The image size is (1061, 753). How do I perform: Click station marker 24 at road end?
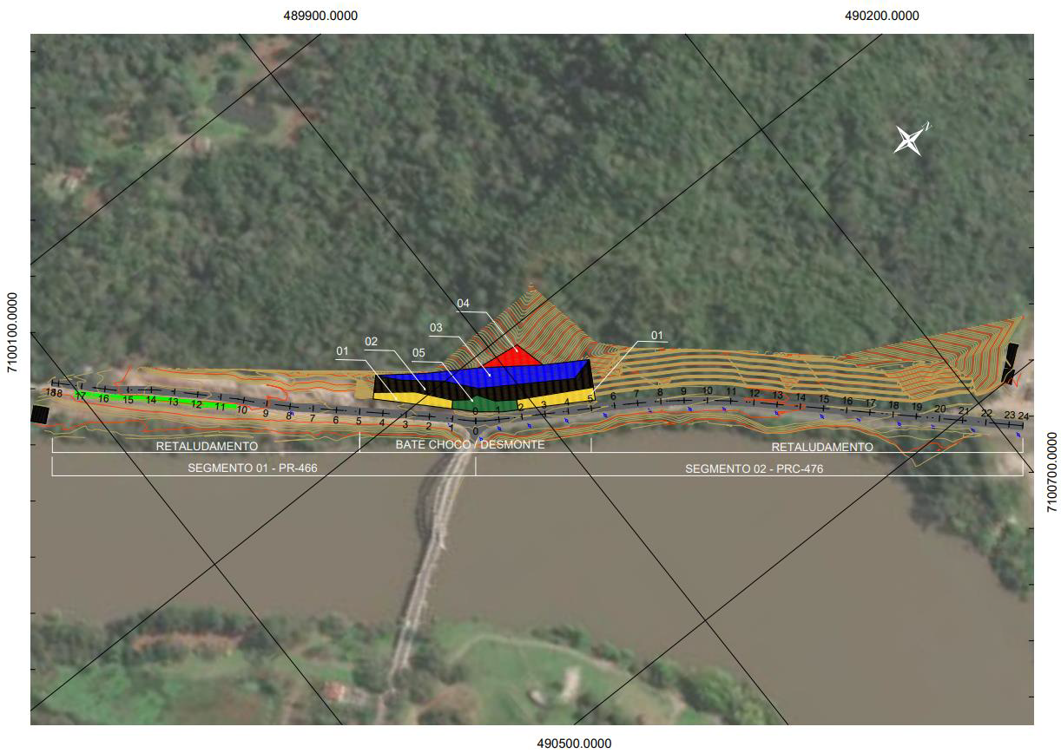1023,416
